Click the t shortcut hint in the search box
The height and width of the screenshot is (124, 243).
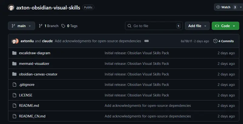(179, 26)
